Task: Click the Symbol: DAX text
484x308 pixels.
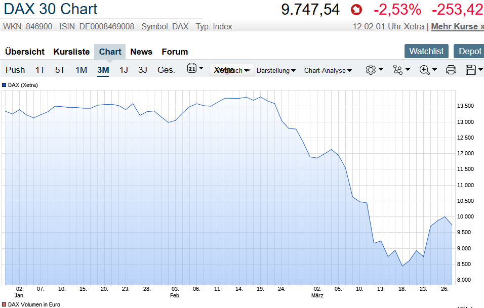Action: (x=165, y=26)
